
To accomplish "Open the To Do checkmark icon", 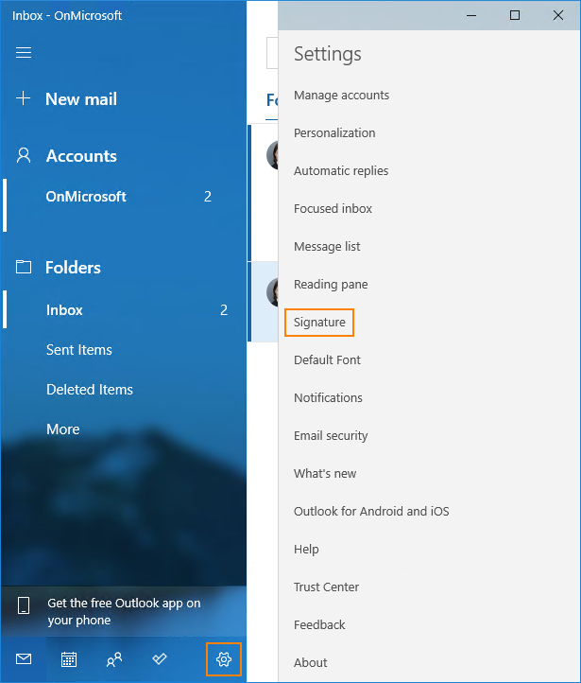I will (x=159, y=659).
